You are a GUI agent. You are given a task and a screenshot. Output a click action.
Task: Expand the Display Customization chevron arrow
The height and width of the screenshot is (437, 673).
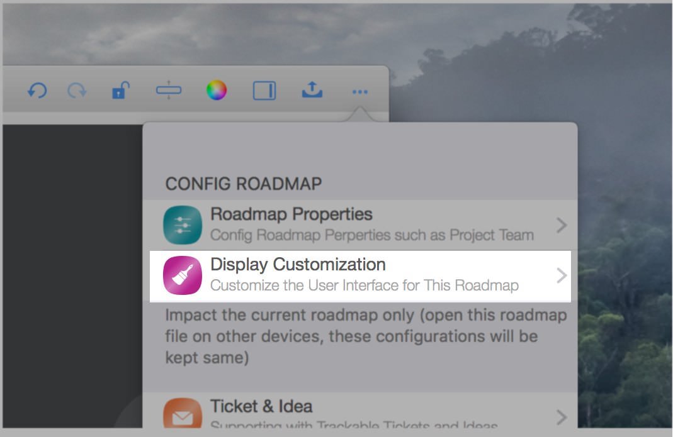click(x=562, y=275)
